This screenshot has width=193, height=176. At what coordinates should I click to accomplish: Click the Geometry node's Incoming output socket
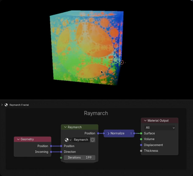tap(51, 152)
